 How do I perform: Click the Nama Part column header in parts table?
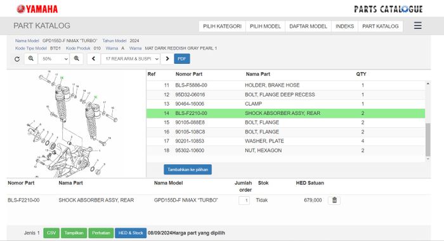(x=258, y=74)
